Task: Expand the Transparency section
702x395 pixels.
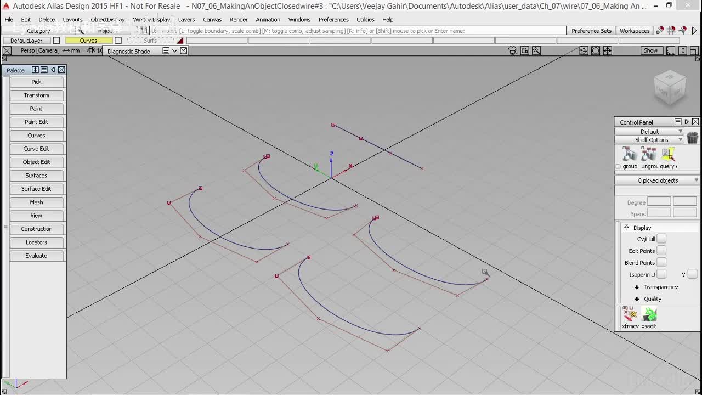Action: (637, 287)
